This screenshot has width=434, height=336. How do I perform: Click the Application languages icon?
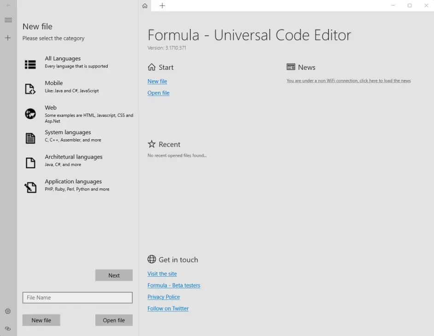point(30,187)
